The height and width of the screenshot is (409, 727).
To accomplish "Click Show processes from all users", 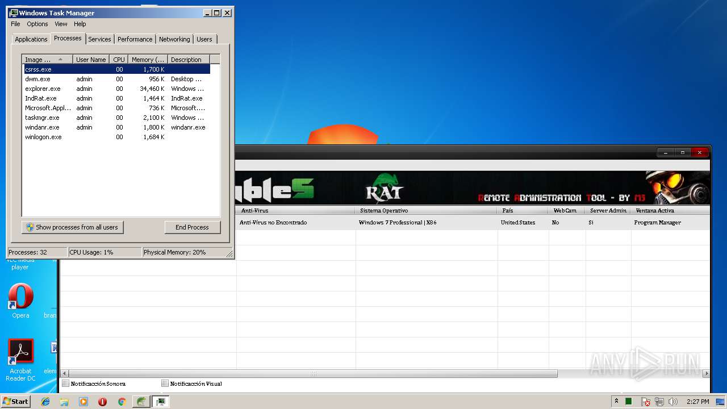I will [x=73, y=227].
